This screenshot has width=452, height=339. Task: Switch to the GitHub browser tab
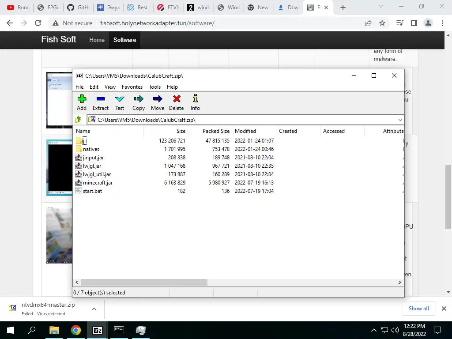click(79, 8)
